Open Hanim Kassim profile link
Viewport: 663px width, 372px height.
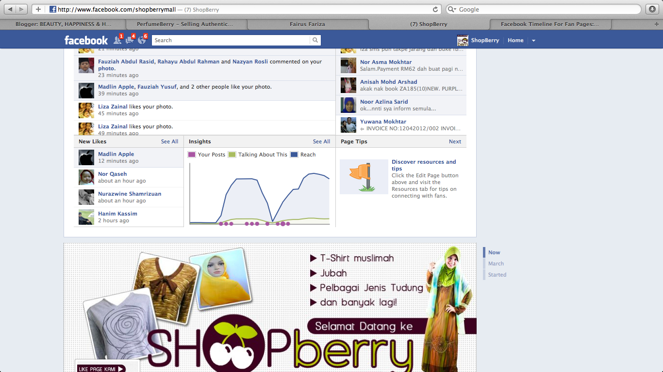click(x=117, y=214)
